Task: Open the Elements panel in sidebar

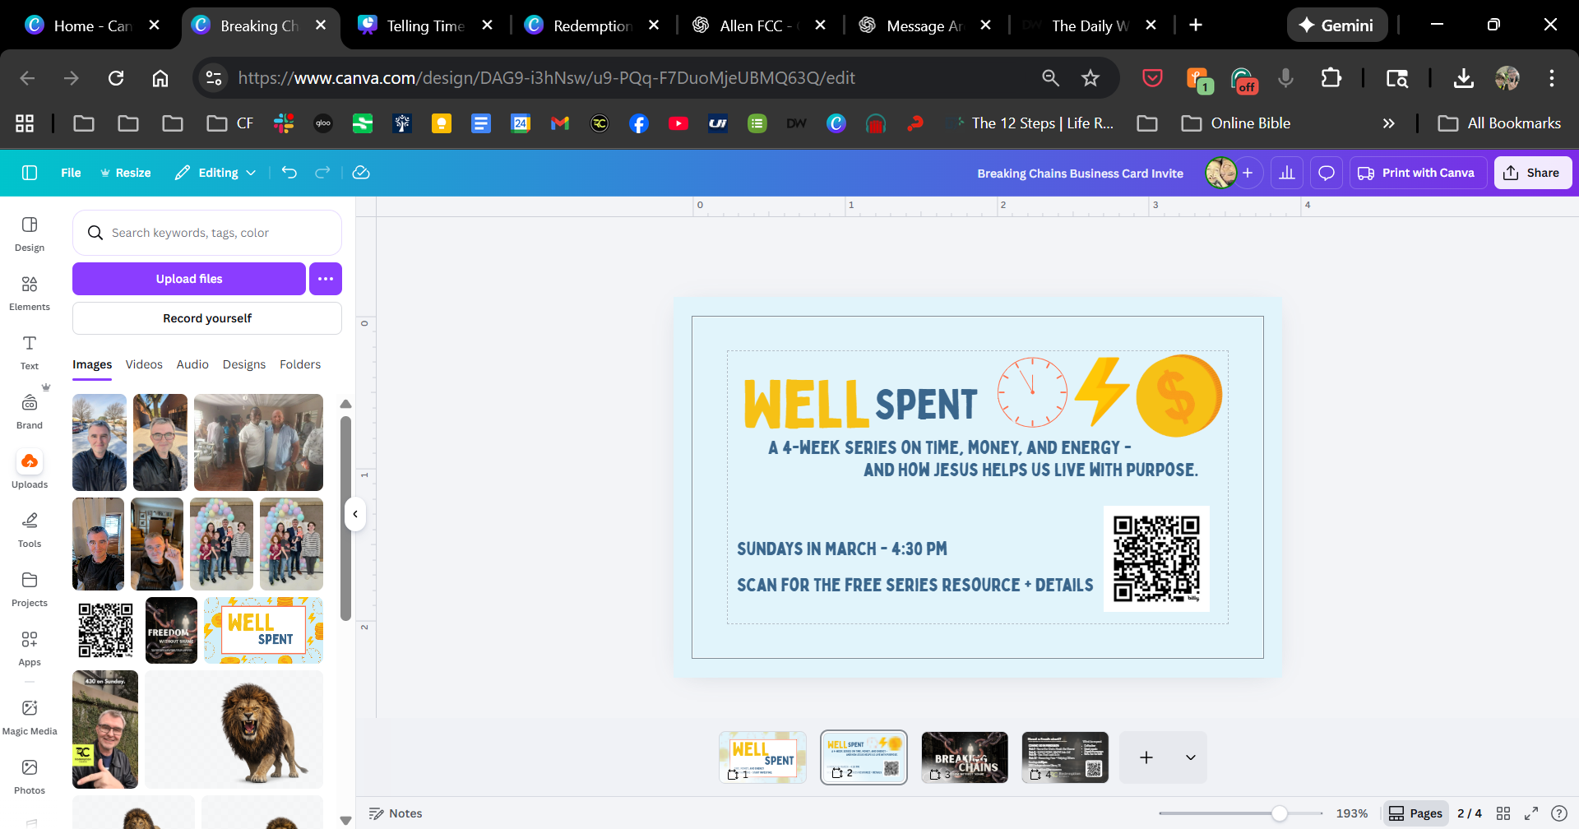Action: pos(30,293)
